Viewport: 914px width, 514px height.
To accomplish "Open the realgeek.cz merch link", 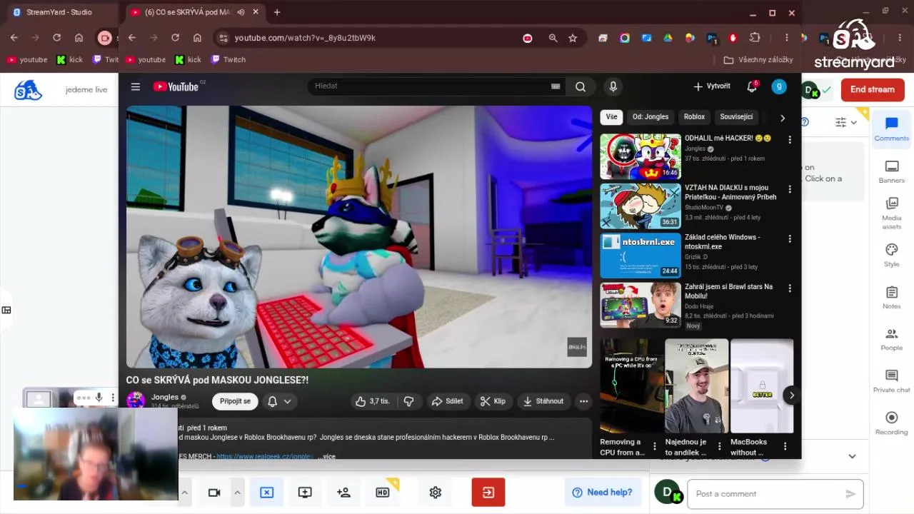I will [265, 456].
